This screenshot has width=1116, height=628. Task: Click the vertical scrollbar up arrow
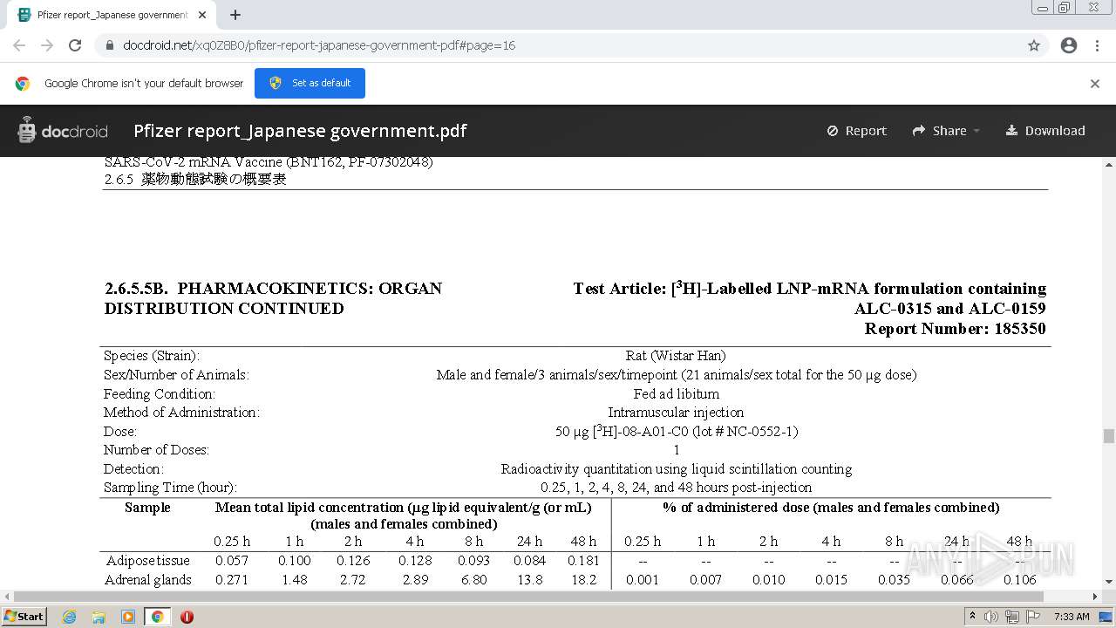[x=1108, y=164]
